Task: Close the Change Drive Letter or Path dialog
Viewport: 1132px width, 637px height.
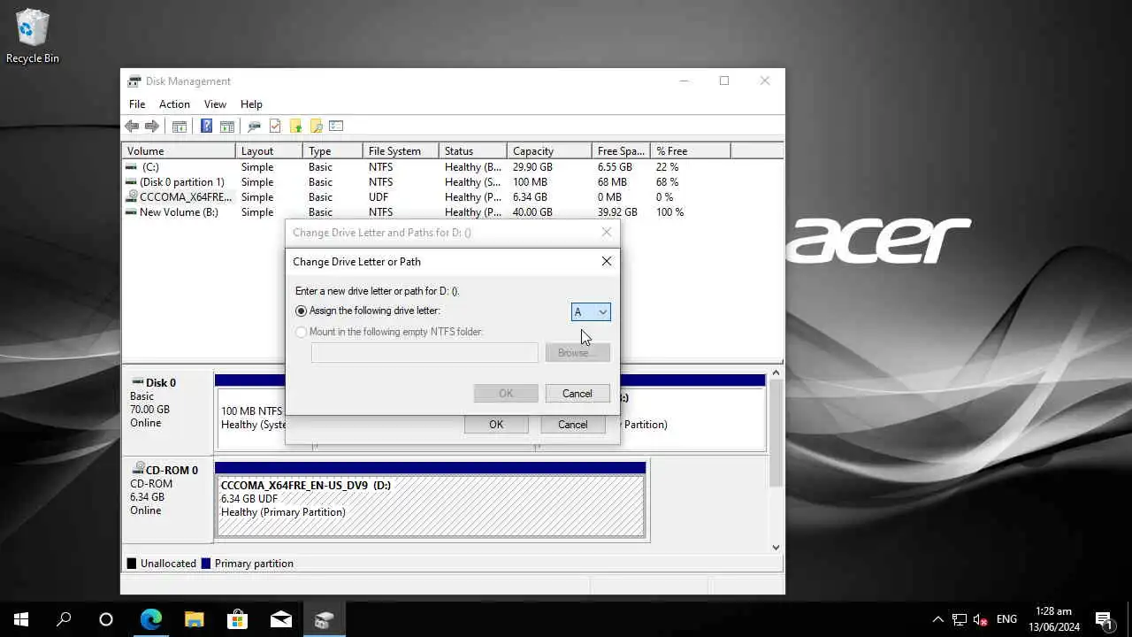Action: [607, 261]
